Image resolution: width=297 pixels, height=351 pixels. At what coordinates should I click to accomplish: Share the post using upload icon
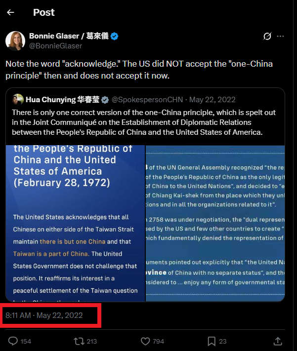(x=278, y=341)
